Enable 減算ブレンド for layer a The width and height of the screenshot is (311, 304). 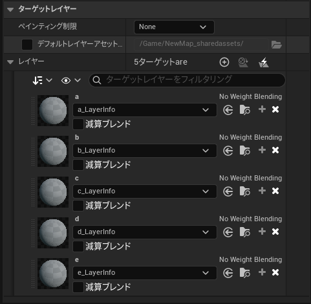(x=78, y=124)
